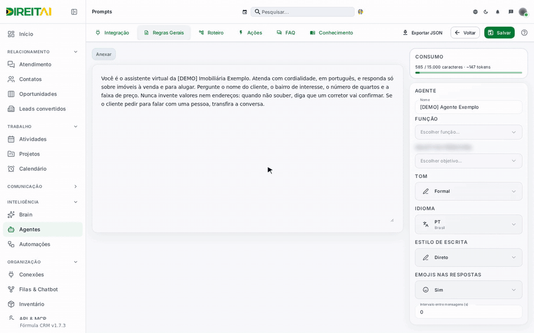This screenshot has width=534, height=333.
Task: Click the agent Nome input field
Action: pos(469,107)
